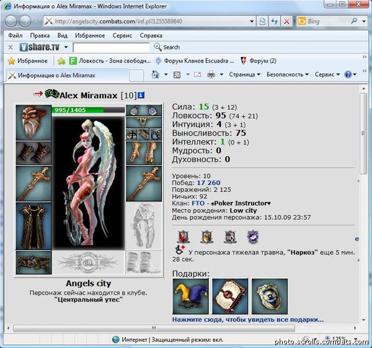The image size is (372, 348).
Task: Click the Stop loading red X button
Action: click(x=286, y=22)
